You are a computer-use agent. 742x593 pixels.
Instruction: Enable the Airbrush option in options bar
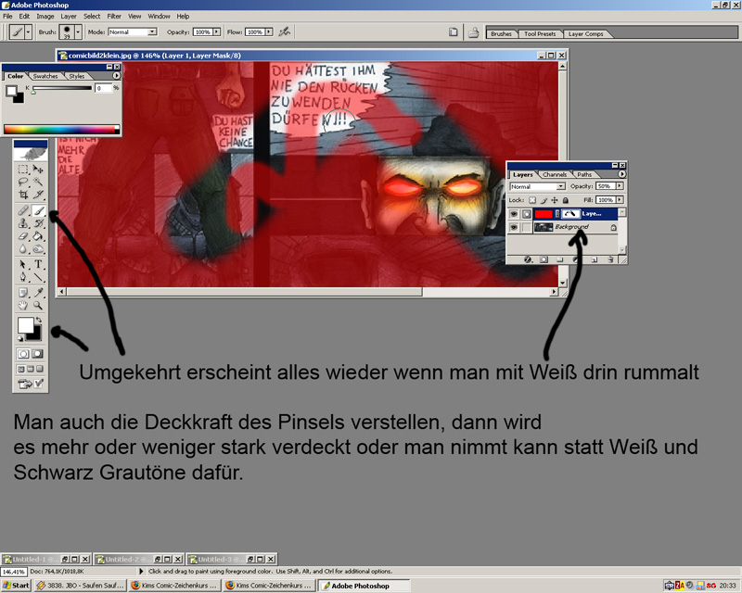(x=284, y=32)
